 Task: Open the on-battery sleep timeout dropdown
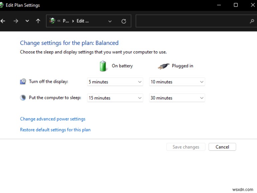click(115, 98)
